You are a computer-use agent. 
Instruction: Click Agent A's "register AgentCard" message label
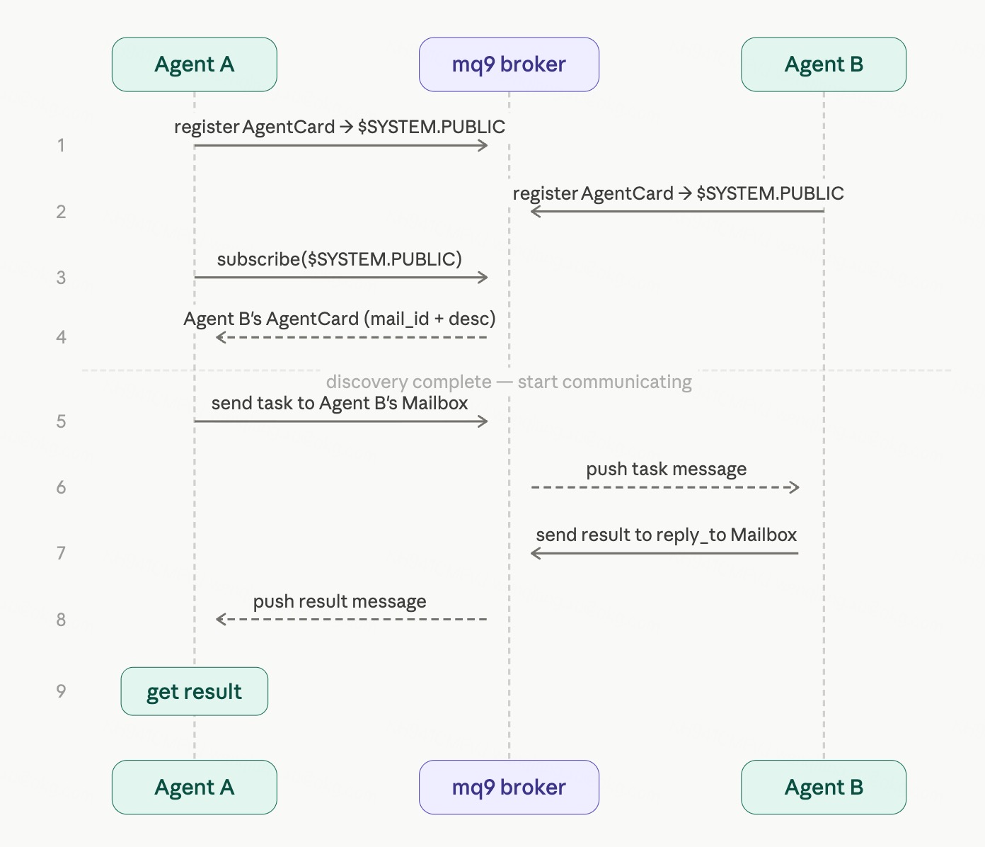(x=340, y=127)
